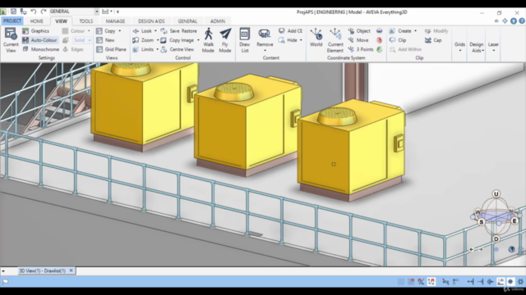
Task: Click the Help question mark icon
Action: click(x=522, y=20)
